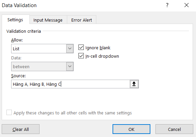Dismiss dialog using Cancel button

[174, 129]
